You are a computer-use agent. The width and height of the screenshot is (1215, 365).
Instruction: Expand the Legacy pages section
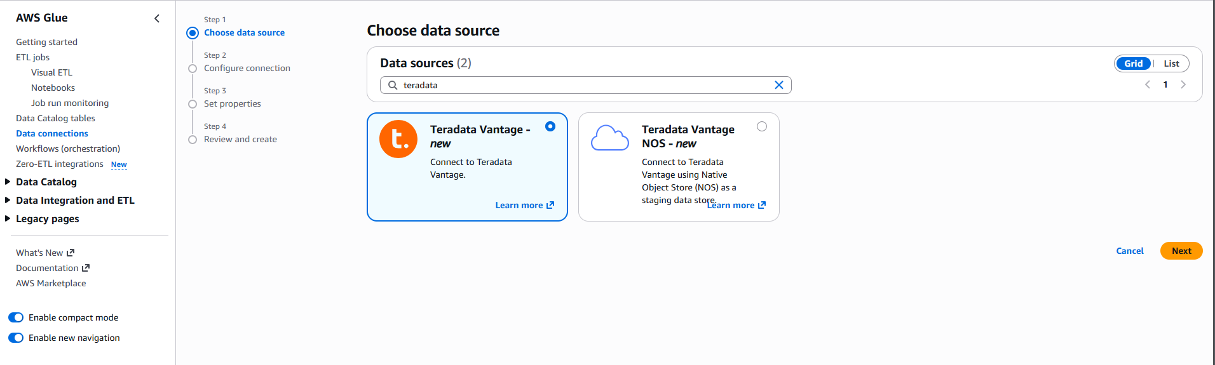pyautogui.click(x=8, y=218)
